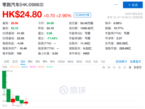Add stock with 自选 button

tap(133, 5)
